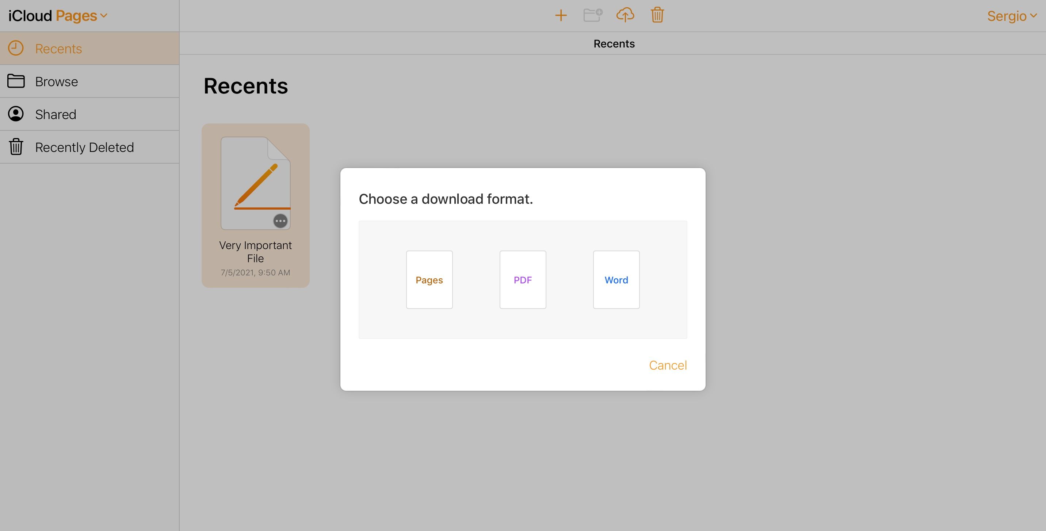Viewport: 1046px width, 531px height.
Task: Select PDF as download format
Action: point(523,279)
